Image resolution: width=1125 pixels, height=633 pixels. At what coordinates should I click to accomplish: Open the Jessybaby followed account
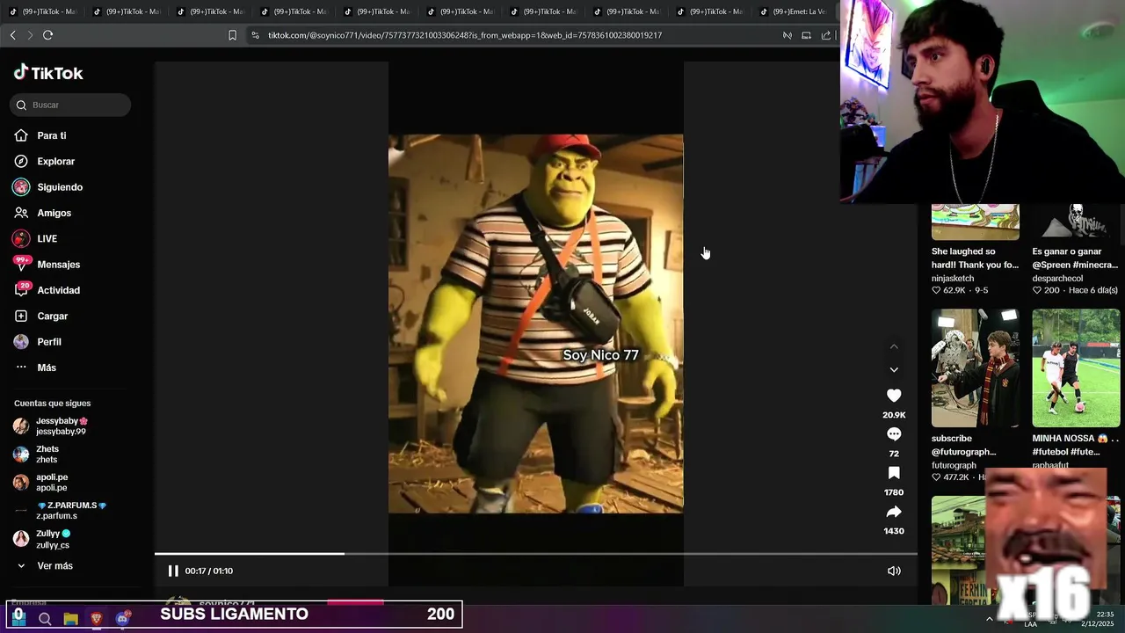(x=60, y=426)
